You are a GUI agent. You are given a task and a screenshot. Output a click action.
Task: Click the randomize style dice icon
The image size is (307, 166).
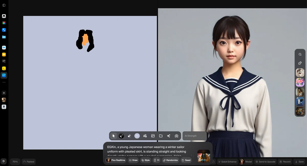coord(300,63)
